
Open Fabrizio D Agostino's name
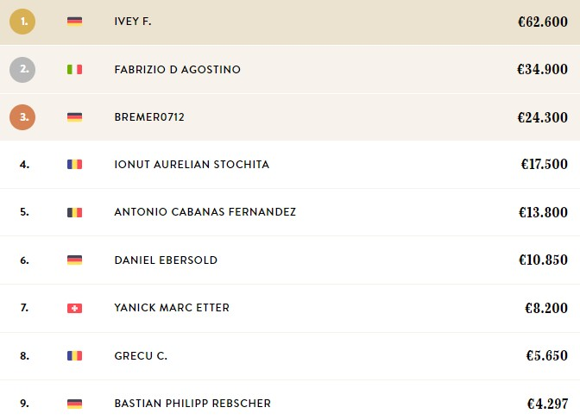177,69
